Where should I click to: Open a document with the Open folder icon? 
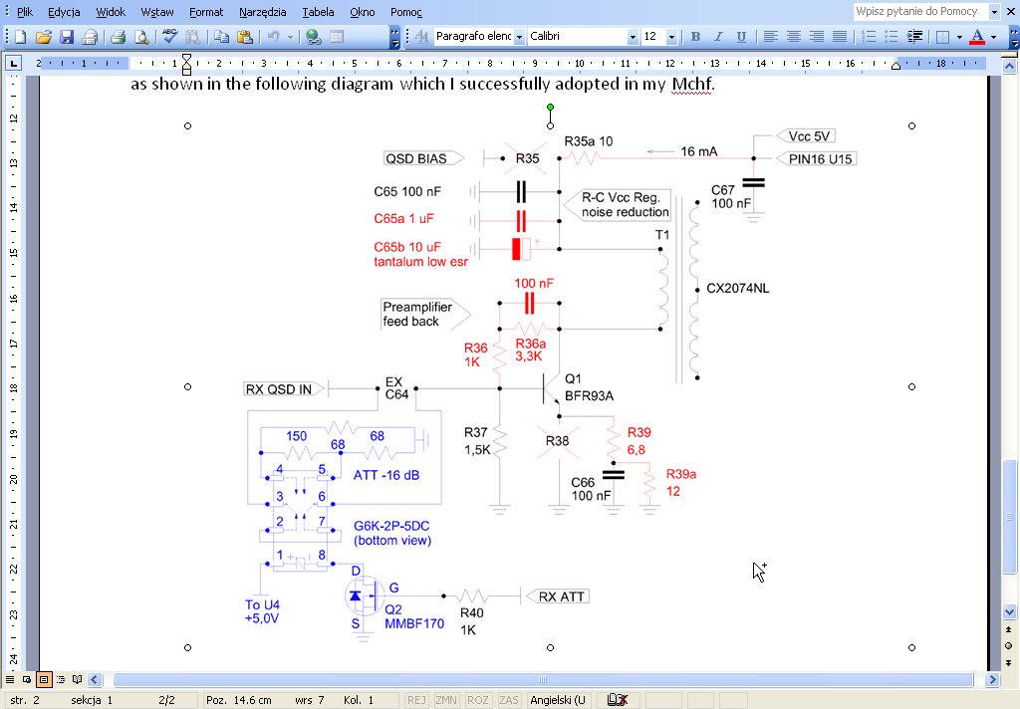pyautogui.click(x=43, y=37)
